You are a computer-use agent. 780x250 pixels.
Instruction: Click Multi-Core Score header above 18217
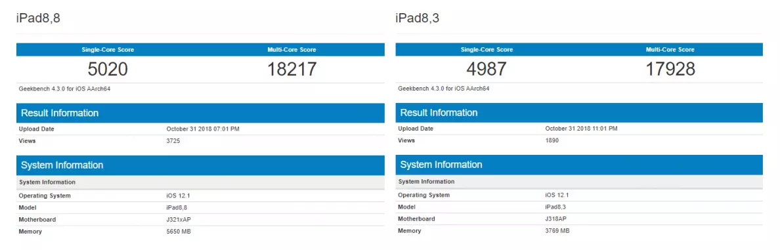tap(292, 50)
